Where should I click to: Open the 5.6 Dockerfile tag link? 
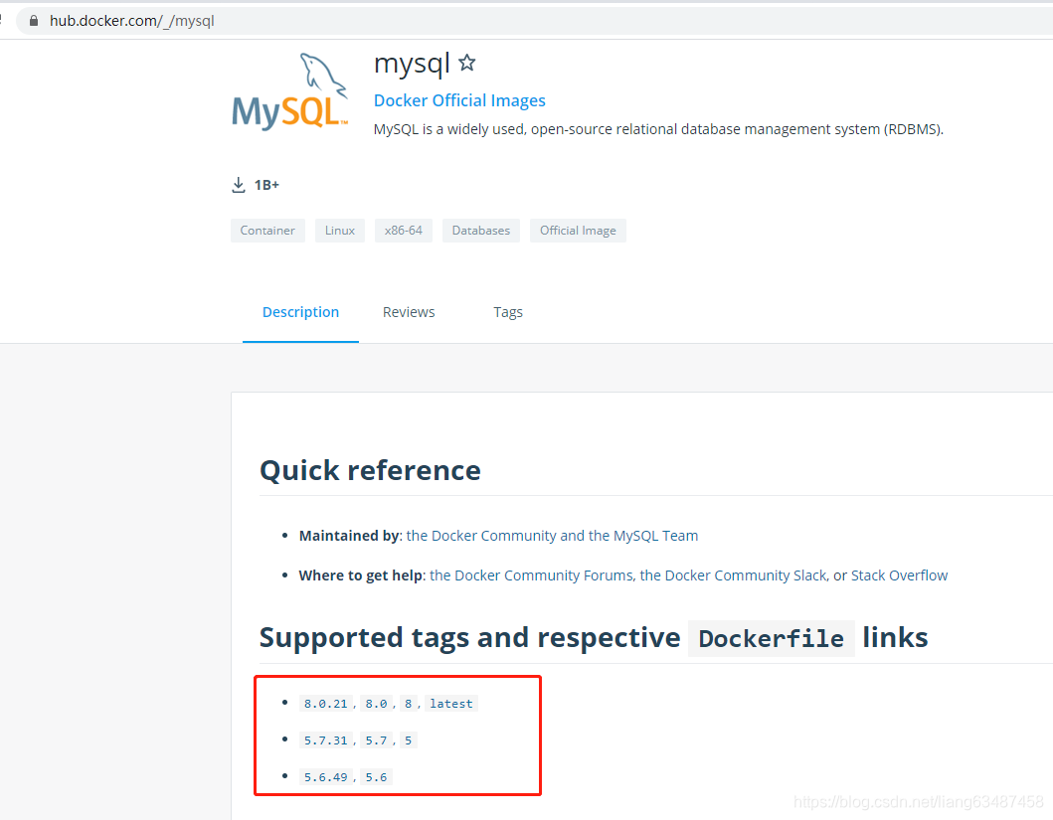click(x=376, y=777)
